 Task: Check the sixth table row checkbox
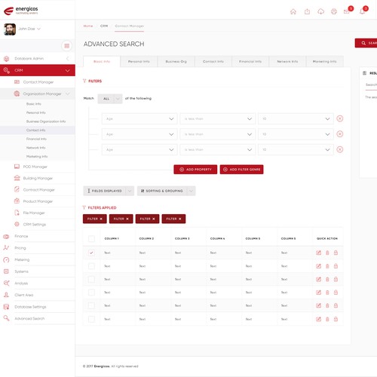pyautogui.click(x=91, y=319)
